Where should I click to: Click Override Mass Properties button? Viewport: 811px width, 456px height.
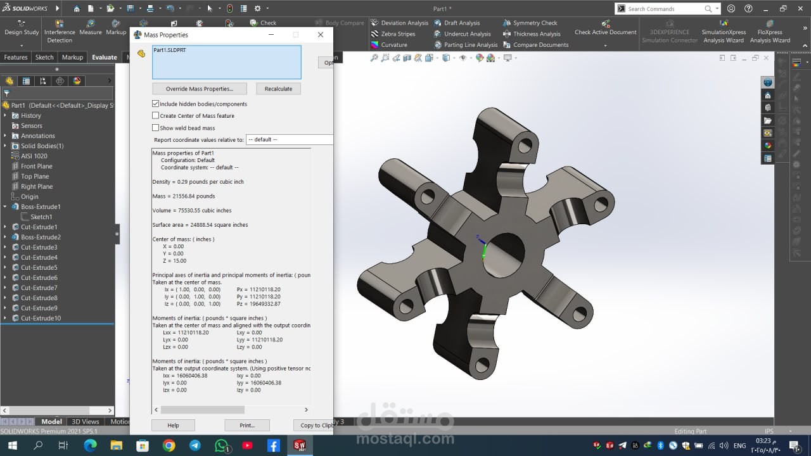199,89
